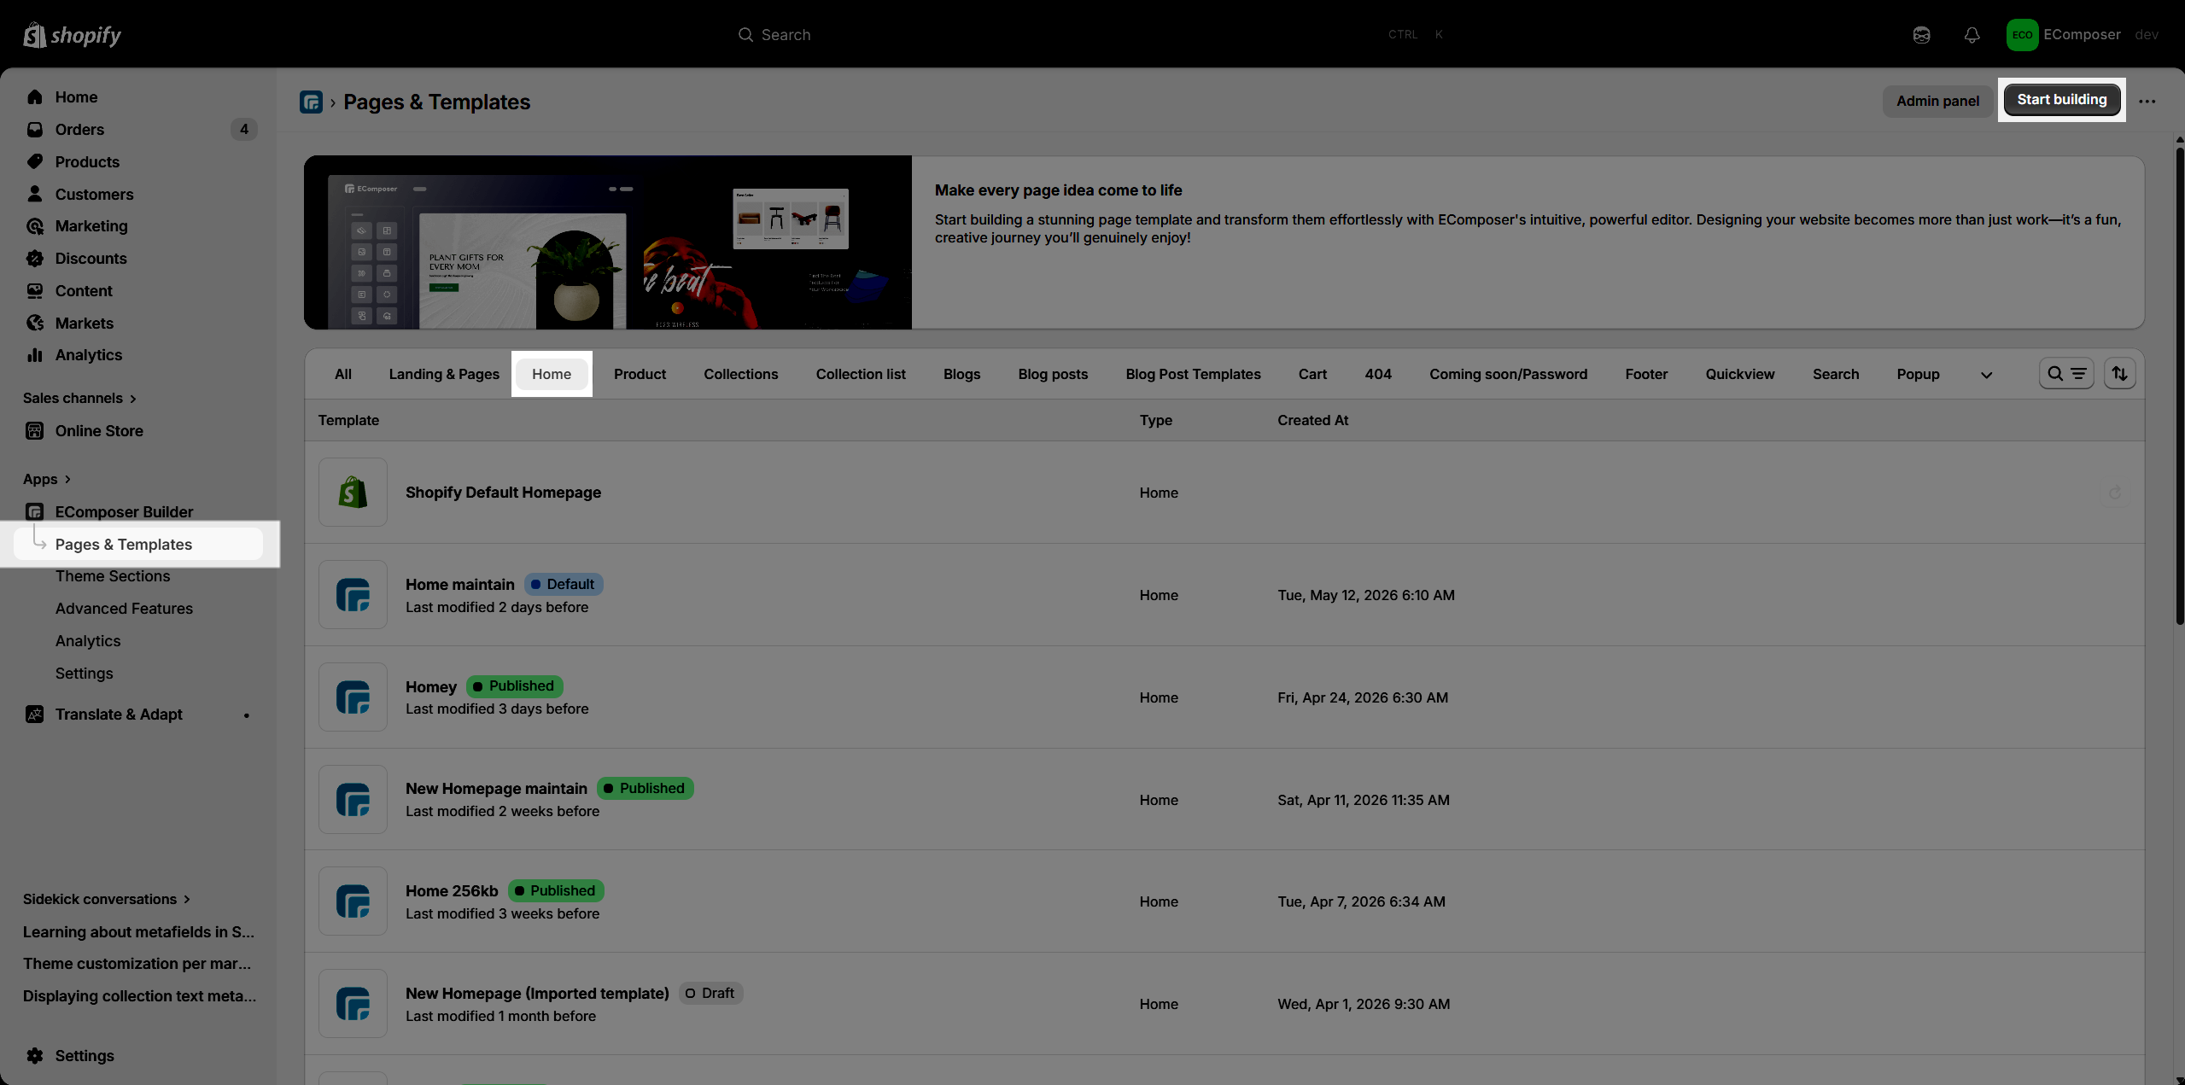This screenshot has height=1085, width=2185.
Task: Click the Shopify logo in the top bar
Action: click(72, 35)
